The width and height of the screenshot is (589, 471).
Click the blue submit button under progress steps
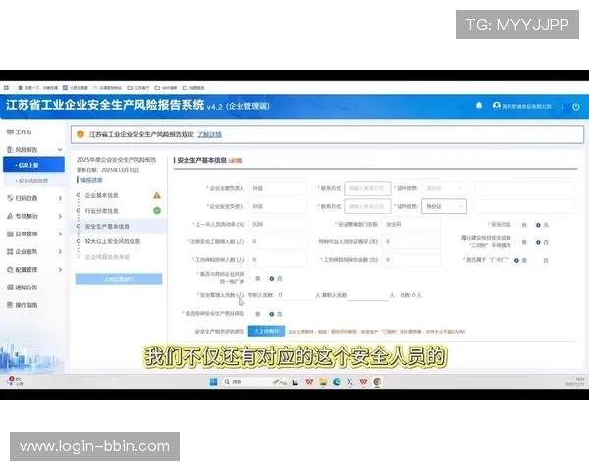(x=119, y=279)
